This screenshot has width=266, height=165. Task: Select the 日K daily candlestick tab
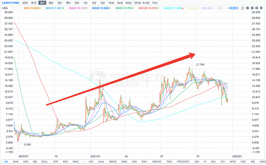pyautogui.click(x=42, y=3)
